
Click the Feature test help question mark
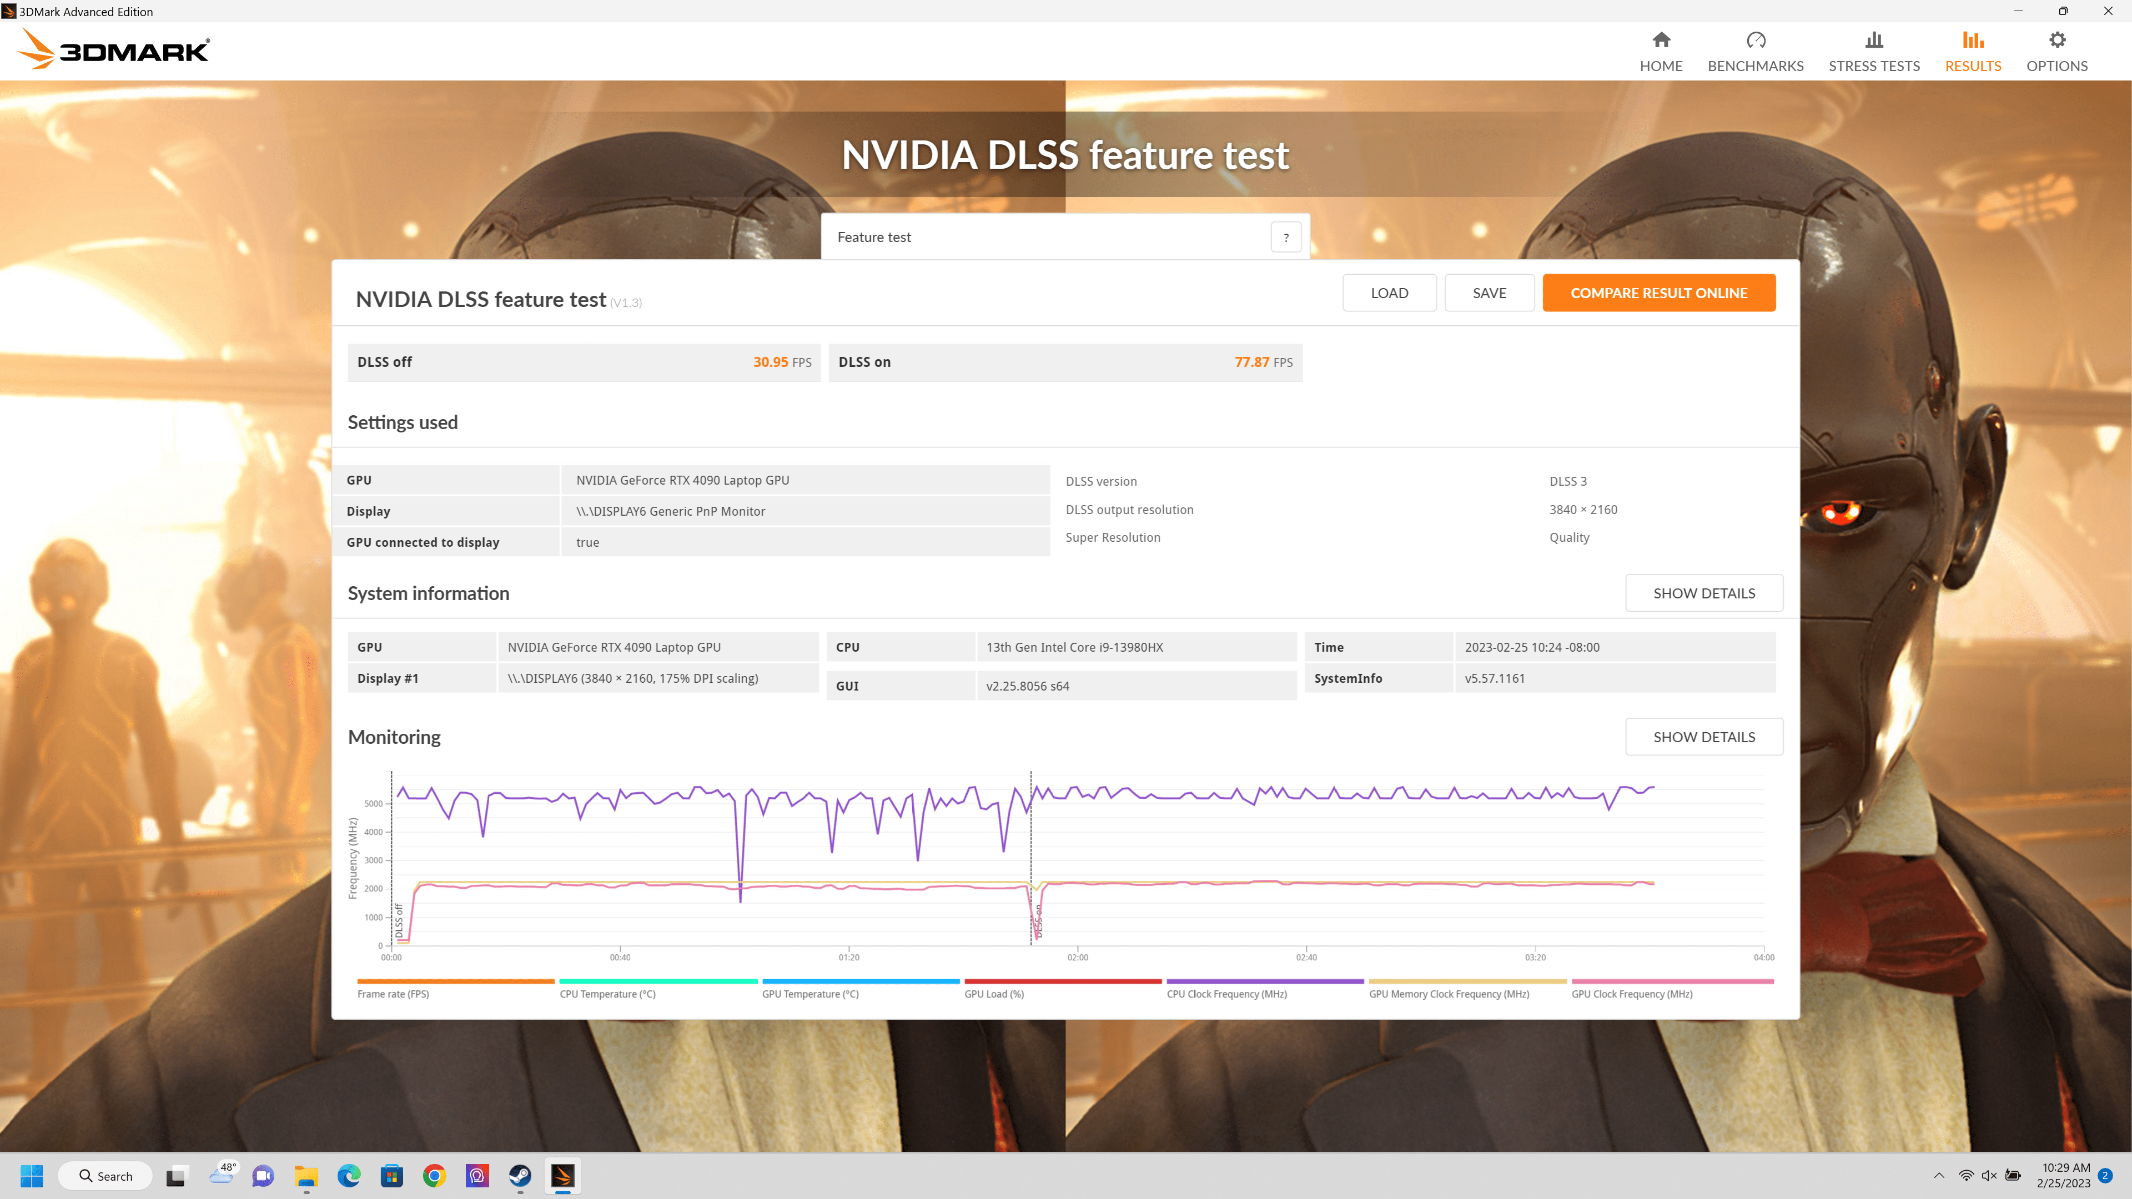1285,238
